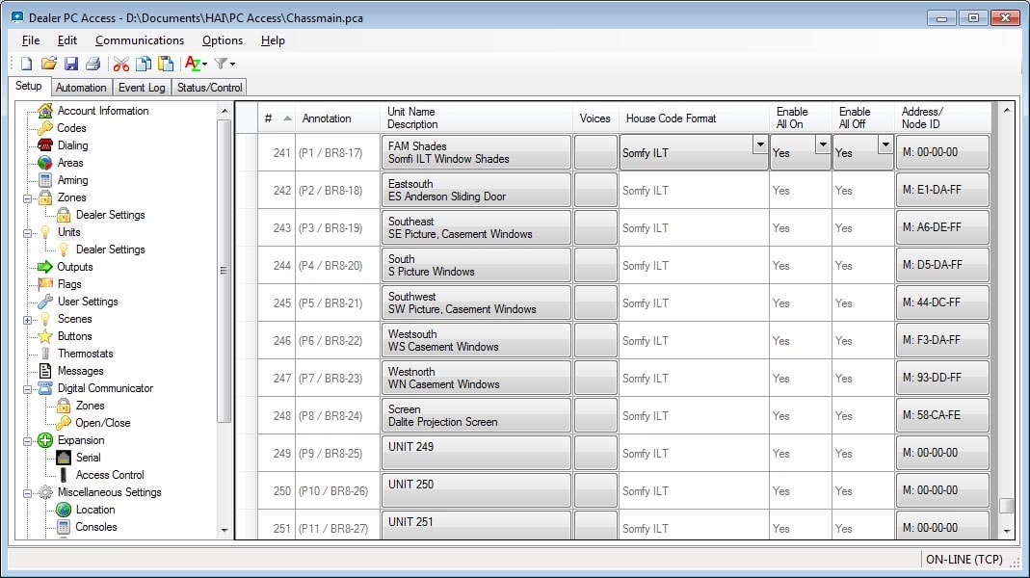Viewport: 1030px width, 578px height.
Task: Select the Serial port icon
Action: tap(63, 458)
